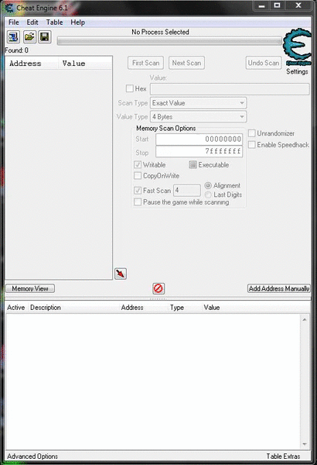Click the Value input field
The width and height of the screenshot is (317, 465).
[x=230, y=89]
